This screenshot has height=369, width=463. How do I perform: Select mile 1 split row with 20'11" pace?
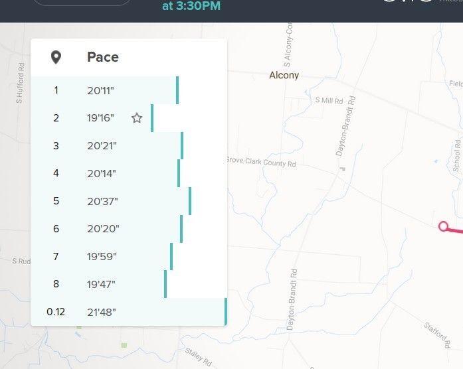click(x=129, y=90)
